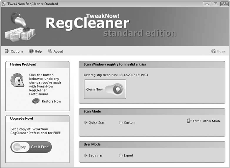
Task: Switch to Expert user mode
Action: pyautogui.click(x=121, y=155)
